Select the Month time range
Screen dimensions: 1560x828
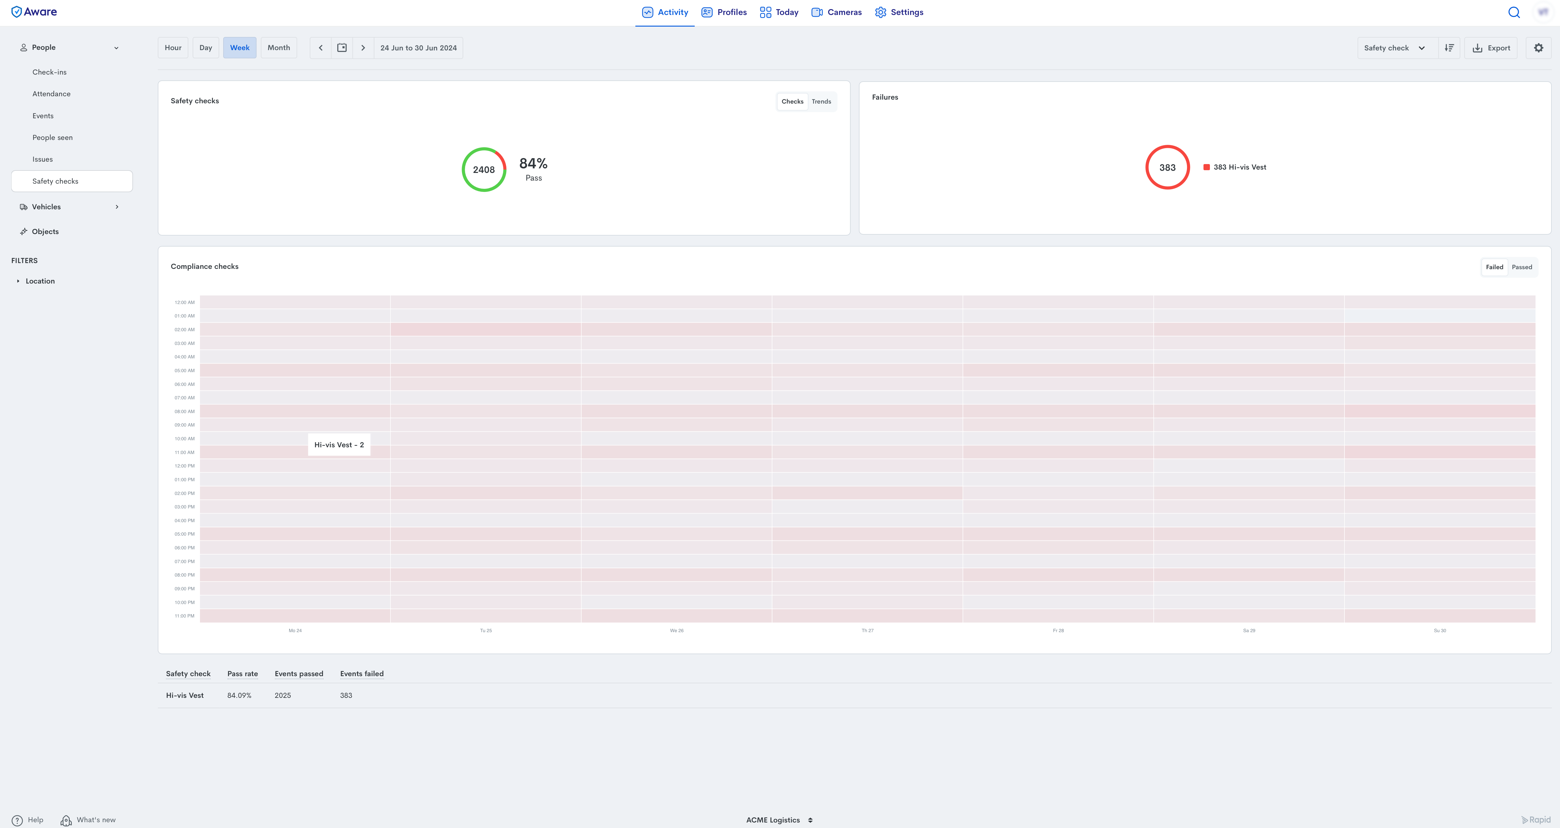[279, 48]
